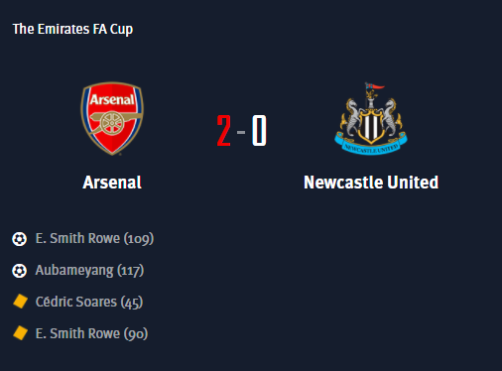The height and width of the screenshot is (371, 502).
Task: Select E. Smith Rowe (109) goal entry
Action: pyautogui.click(x=94, y=238)
